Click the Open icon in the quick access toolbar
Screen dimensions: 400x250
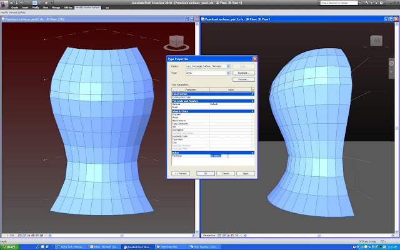pyautogui.click(x=12, y=2)
